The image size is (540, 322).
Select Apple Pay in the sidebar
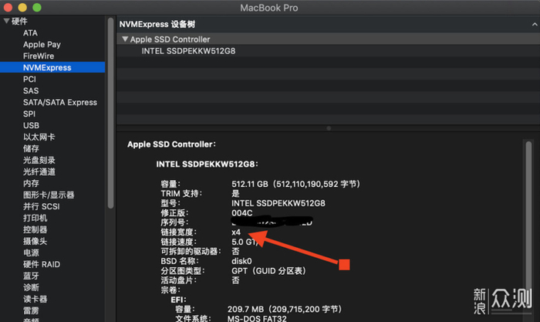click(42, 45)
